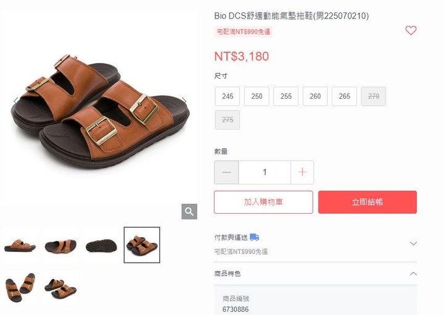Click the blue delivery truck icon
This screenshot has width=444, height=315.
254,237
